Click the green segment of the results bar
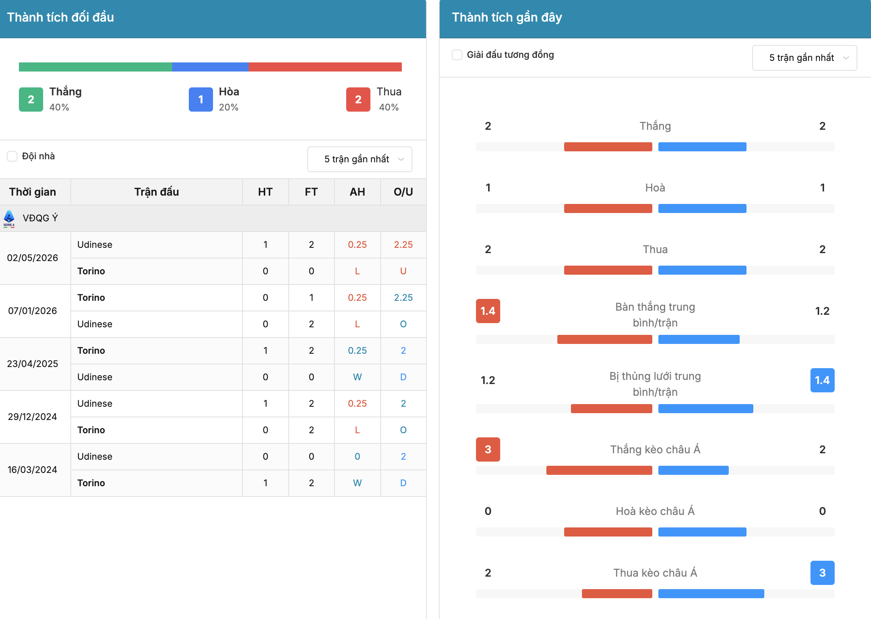871x619 pixels. click(x=95, y=67)
